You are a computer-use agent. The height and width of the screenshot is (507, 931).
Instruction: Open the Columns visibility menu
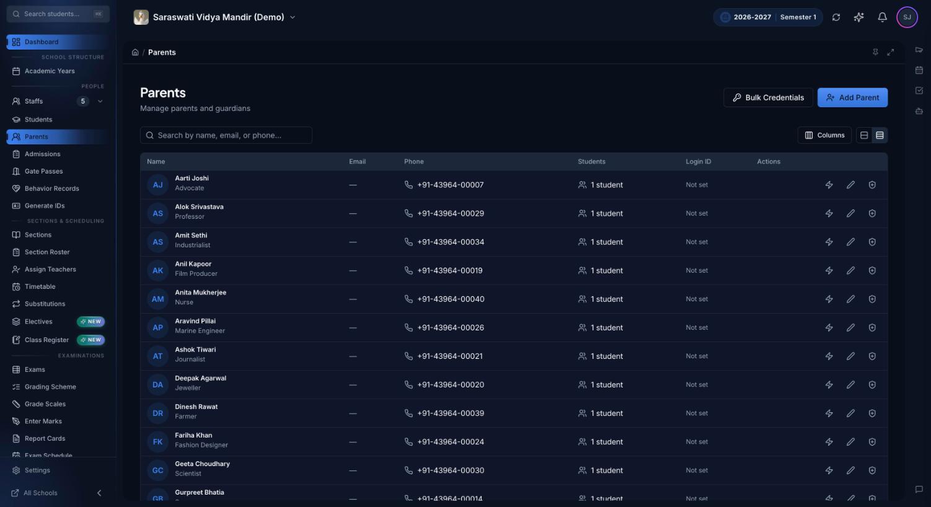(x=824, y=135)
